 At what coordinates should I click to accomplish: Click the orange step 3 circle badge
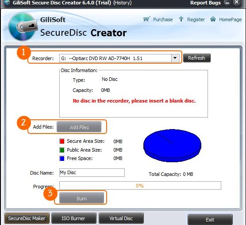tap(50, 193)
